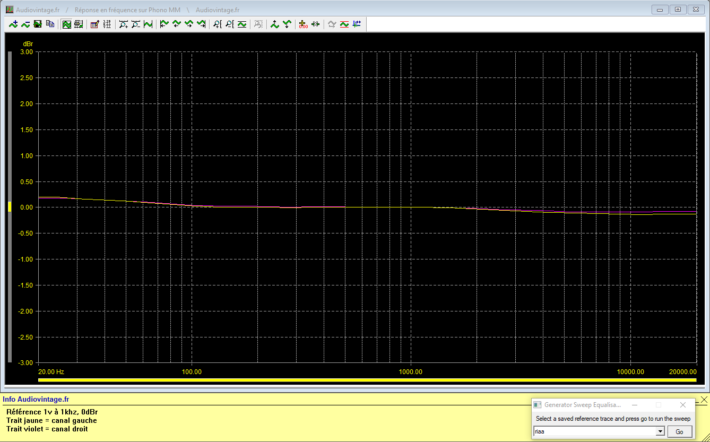
Task: Click the vertical zoom-in magnifier icon
Action: pyautogui.click(x=218, y=24)
